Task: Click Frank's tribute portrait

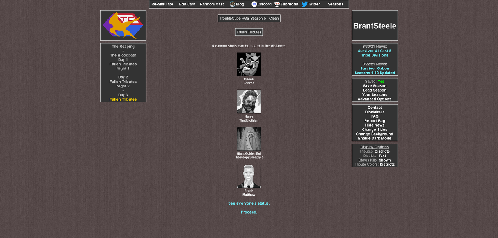Action: (249, 176)
